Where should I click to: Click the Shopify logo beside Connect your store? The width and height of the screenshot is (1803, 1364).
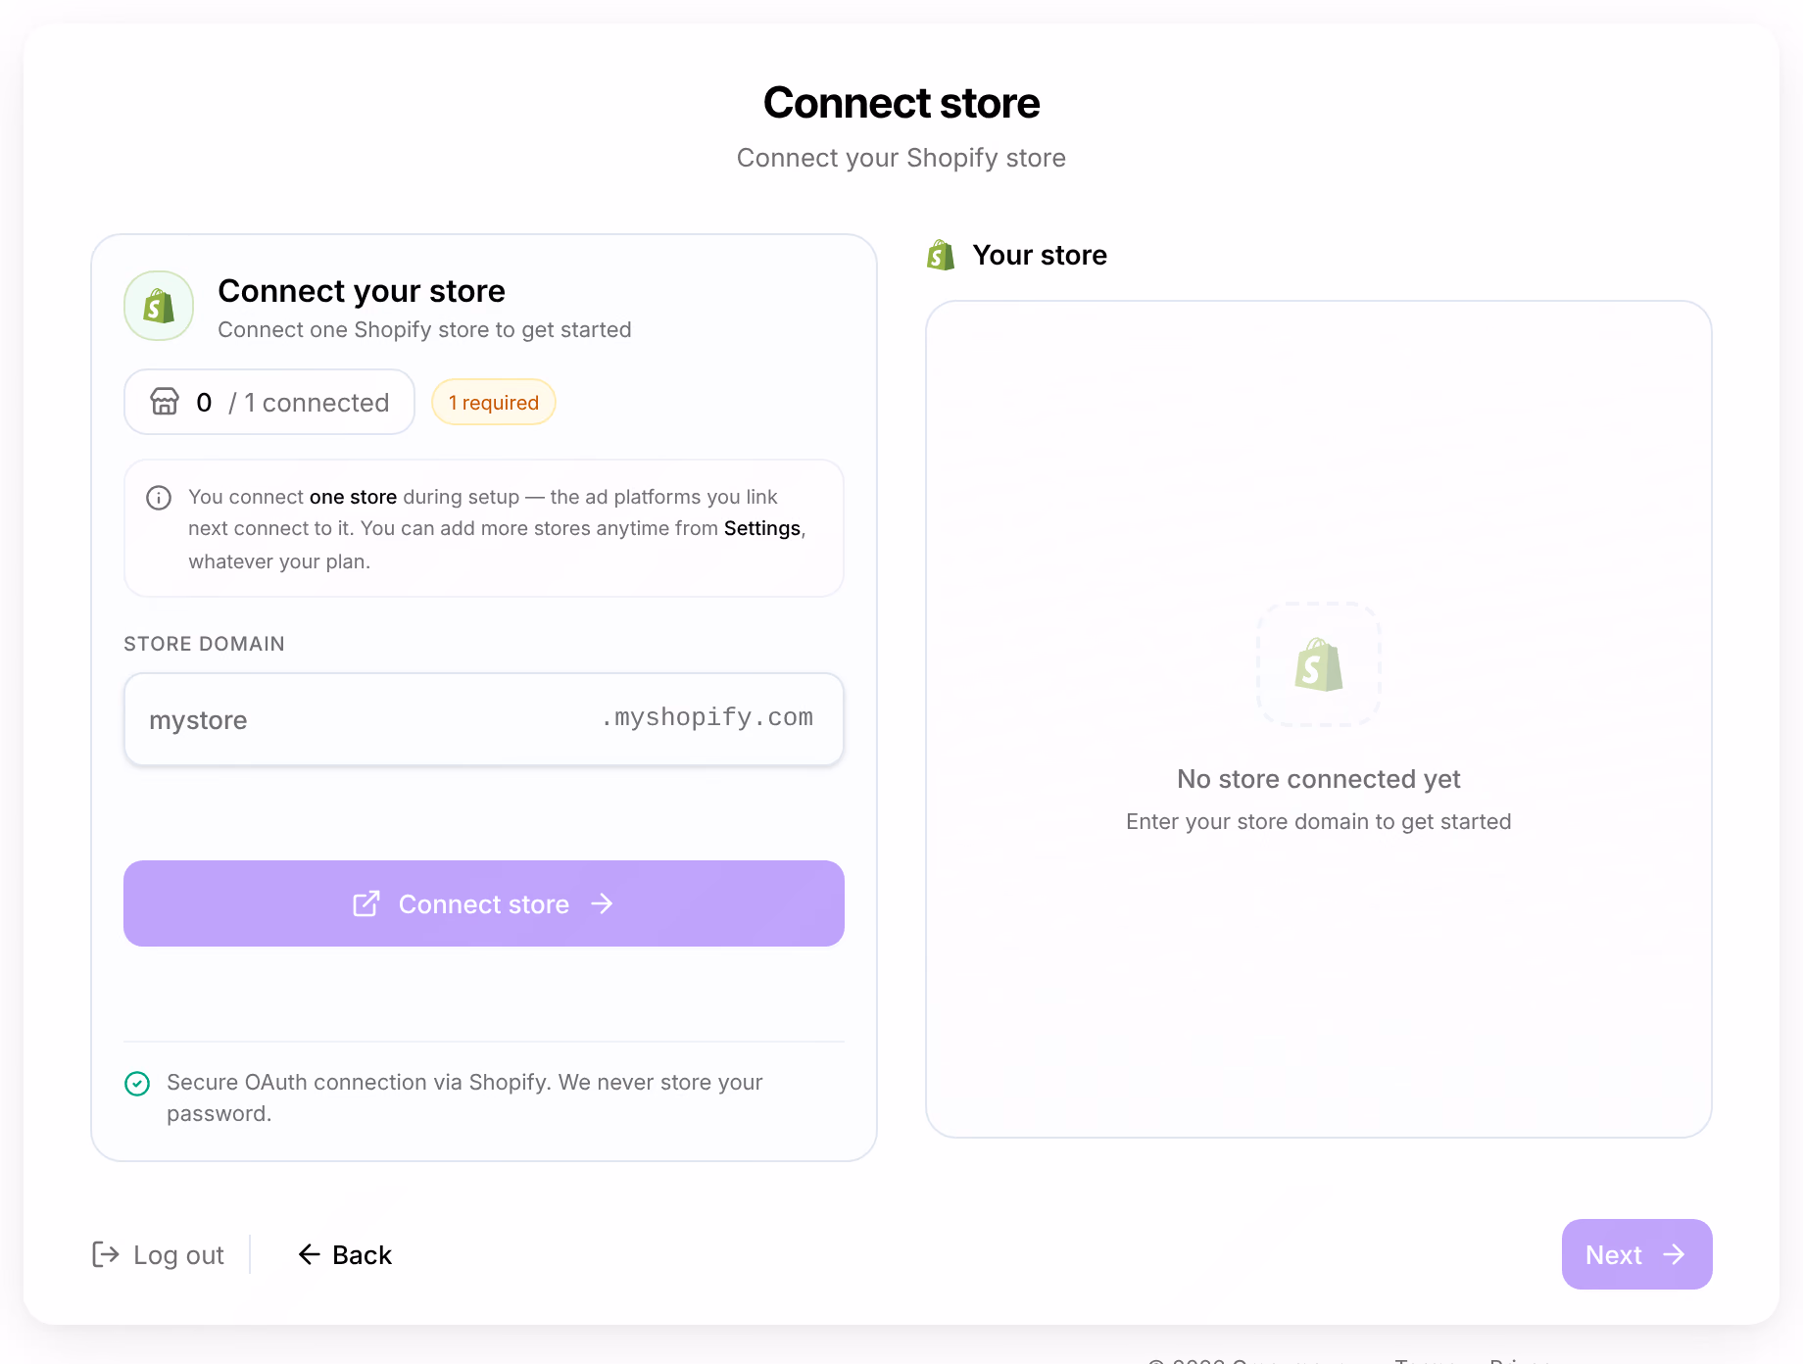coord(159,306)
